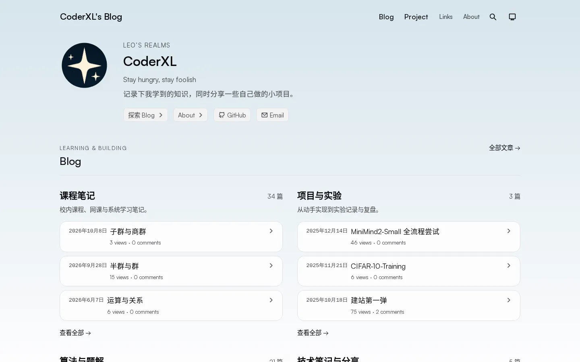Click the About button below the bio
580x362 pixels.
tap(191, 115)
